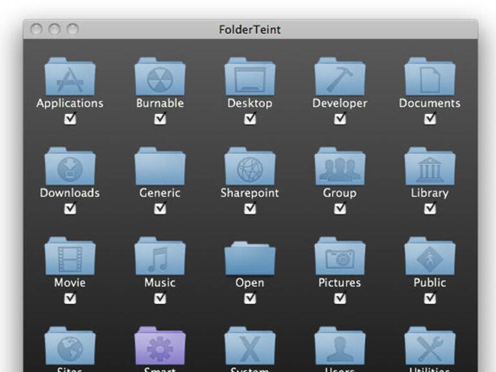Uncheck the Applications checkbox
496x372 pixels.
[70, 118]
